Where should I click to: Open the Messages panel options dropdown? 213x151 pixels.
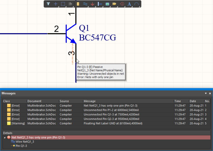[206, 93]
